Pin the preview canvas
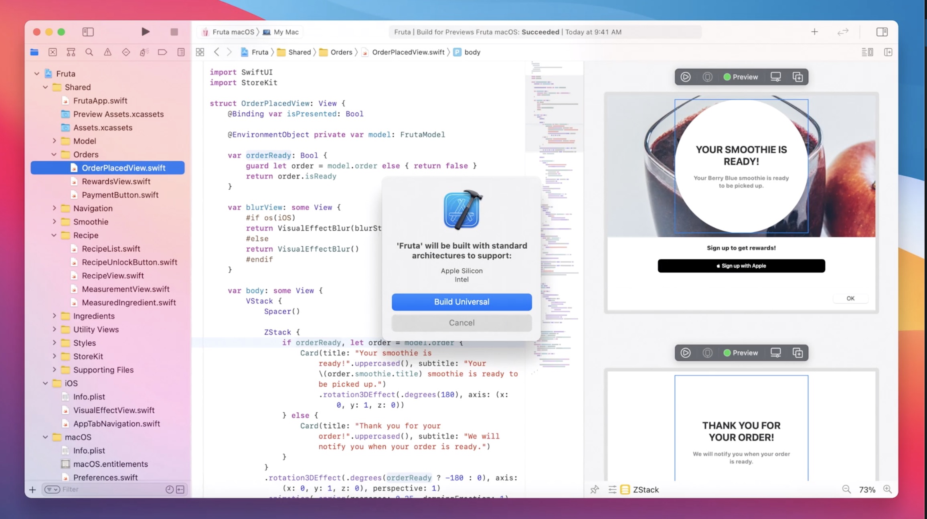Viewport: 927px width, 519px height. [594, 489]
